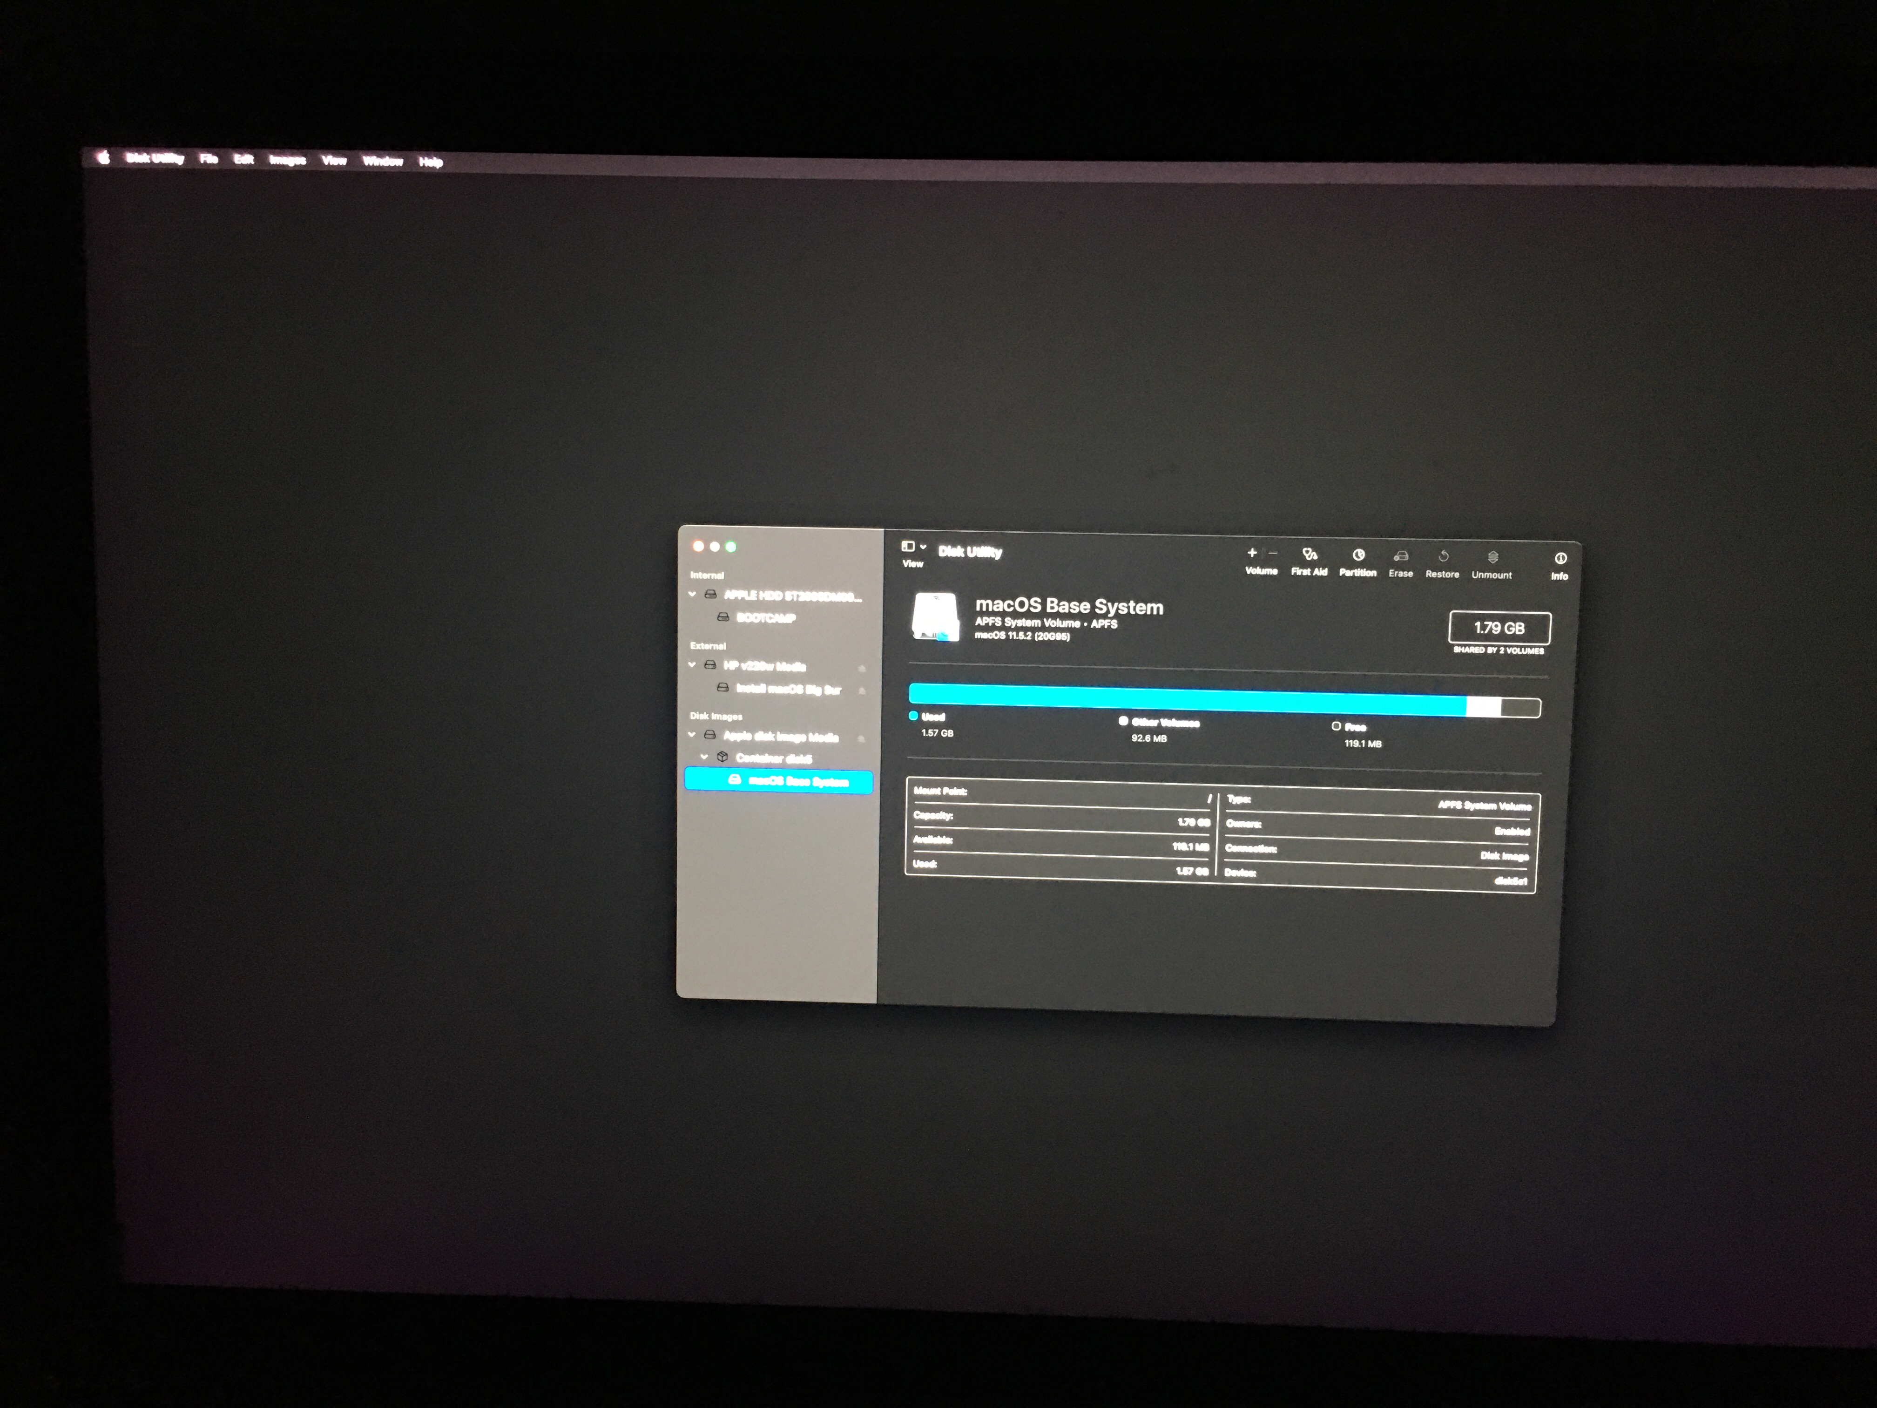This screenshot has height=1408, width=1877.
Task: Click the 'Connection:' table row label
Action: point(1251,849)
